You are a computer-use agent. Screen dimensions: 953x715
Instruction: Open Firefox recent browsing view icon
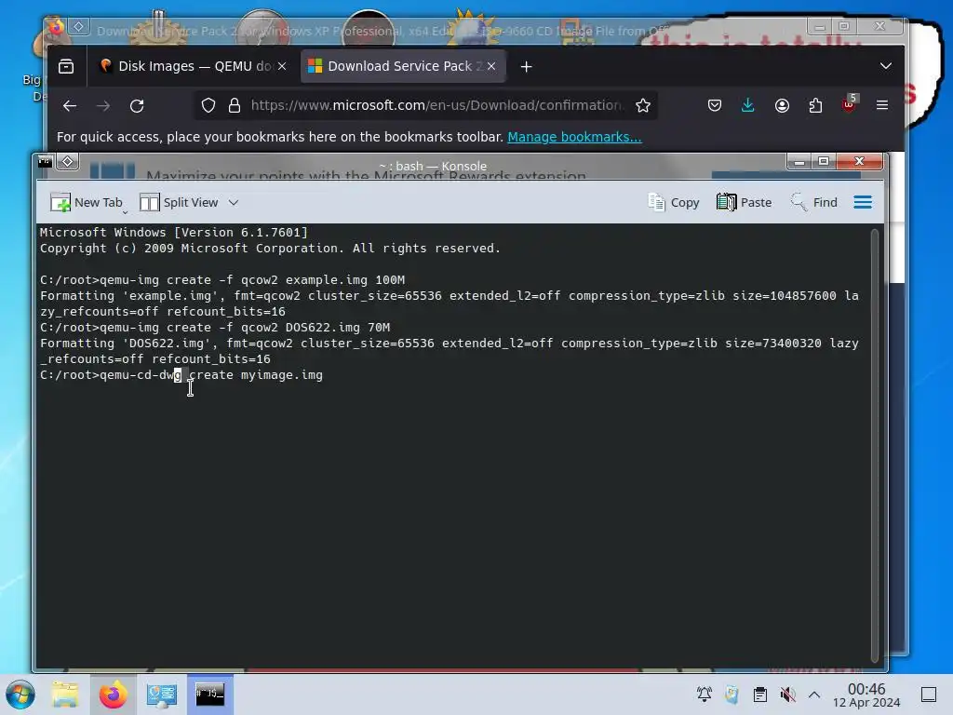pos(66,66)
